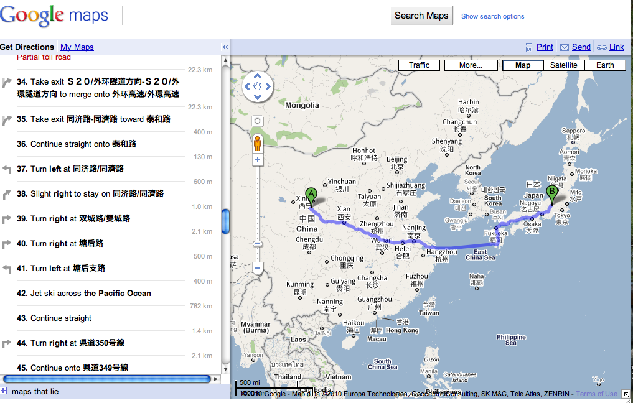This screenshot has height=403, width=633.
Task: Click the step 41 turn left arrow icon
Action: click(7, 269)
